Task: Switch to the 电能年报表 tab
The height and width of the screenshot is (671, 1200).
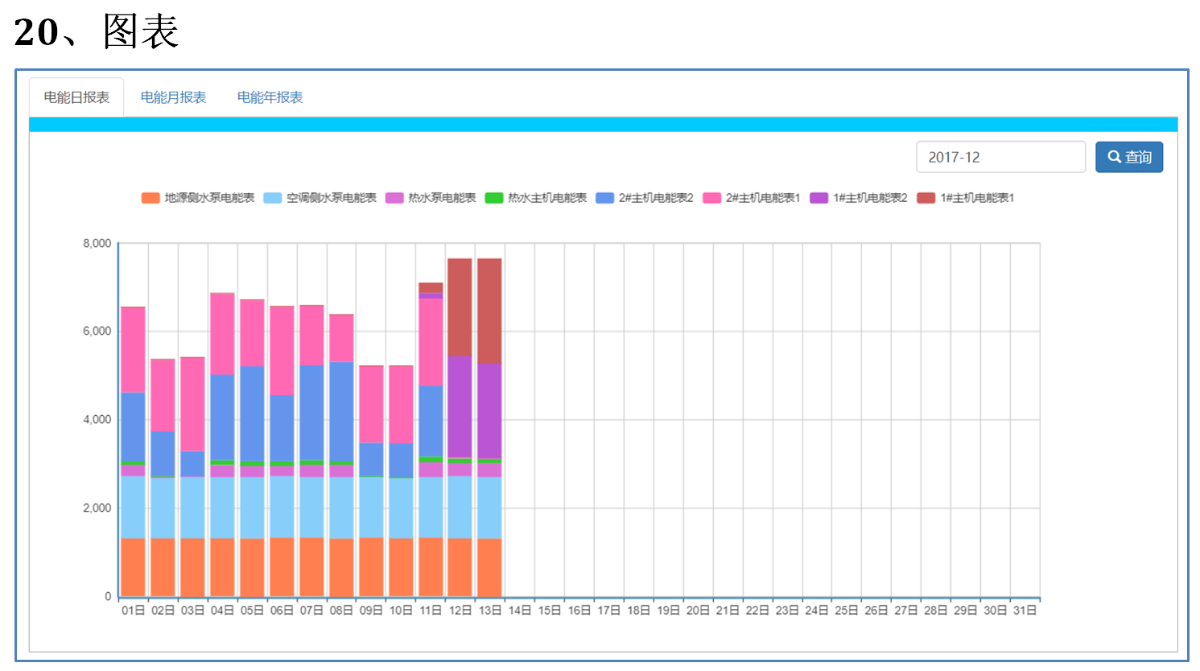Action: point(270,97)
